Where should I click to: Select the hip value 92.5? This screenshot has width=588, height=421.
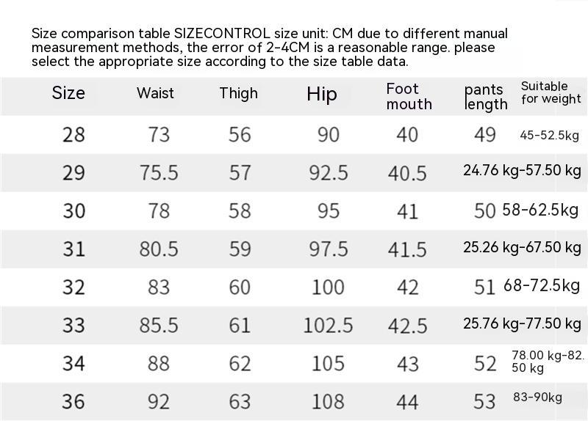tap(329, 173)
